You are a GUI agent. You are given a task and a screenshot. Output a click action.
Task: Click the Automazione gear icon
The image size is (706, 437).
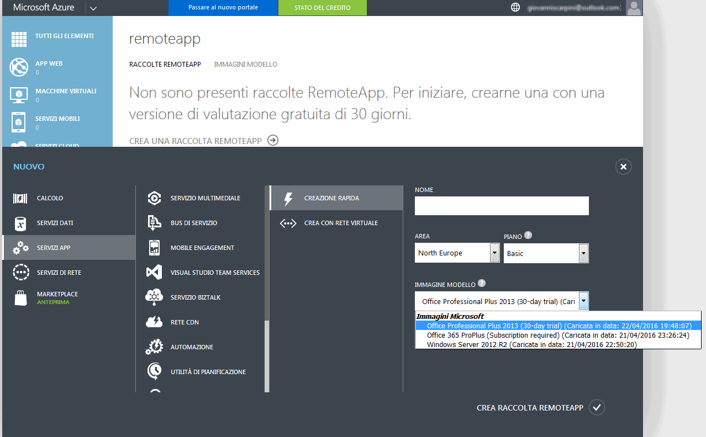click(154, 347)
